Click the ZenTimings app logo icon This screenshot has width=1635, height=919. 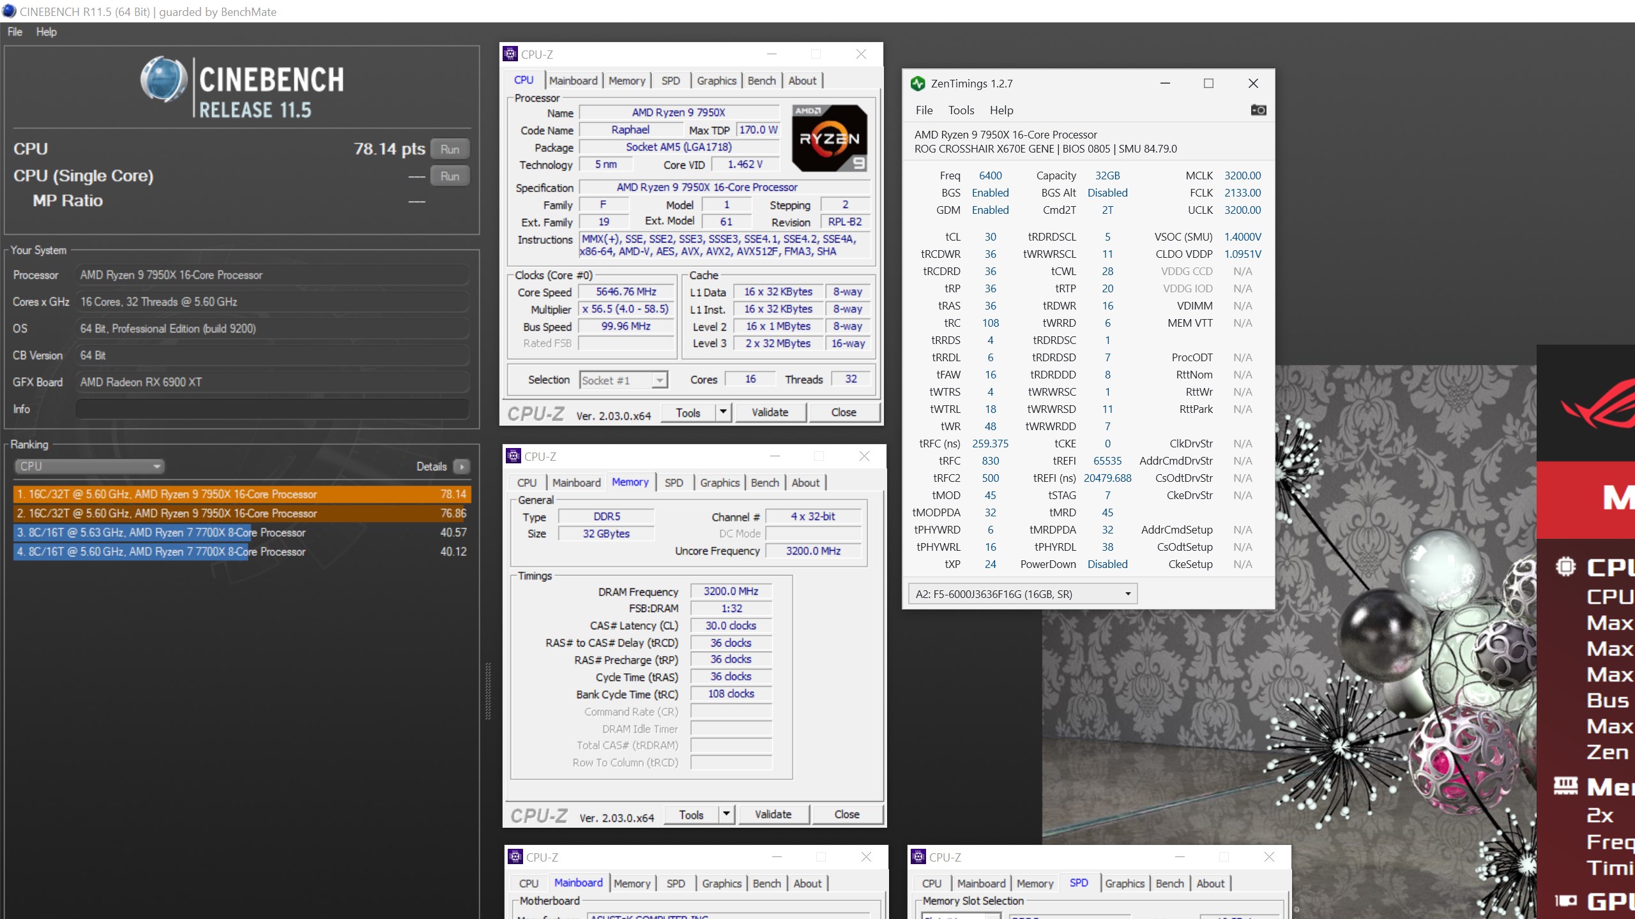tap(918, 84)
